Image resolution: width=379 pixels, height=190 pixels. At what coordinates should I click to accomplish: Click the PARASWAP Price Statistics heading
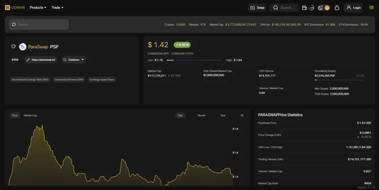coord(280,115)
